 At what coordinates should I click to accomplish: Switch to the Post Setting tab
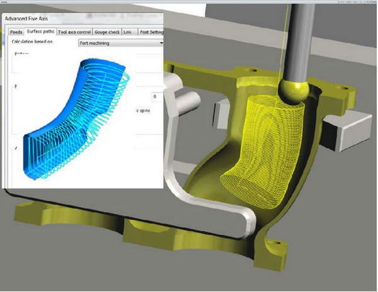(x=151, y=31)
